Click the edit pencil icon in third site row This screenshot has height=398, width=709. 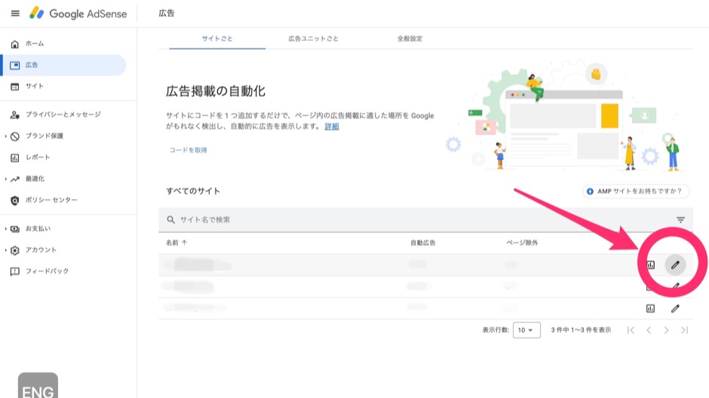click(675, 308)
